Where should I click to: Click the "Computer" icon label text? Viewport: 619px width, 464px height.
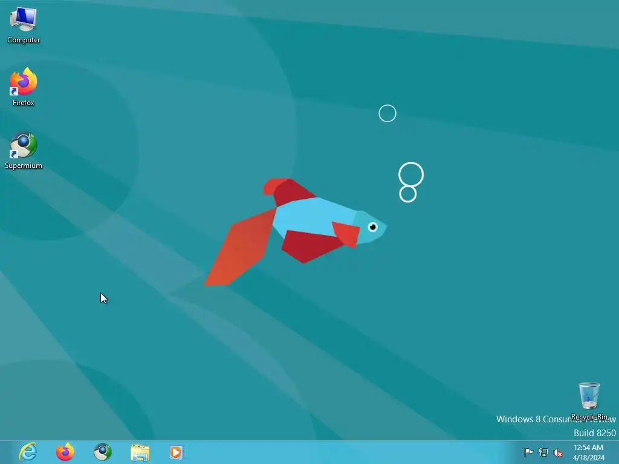(x=24, y=40)
